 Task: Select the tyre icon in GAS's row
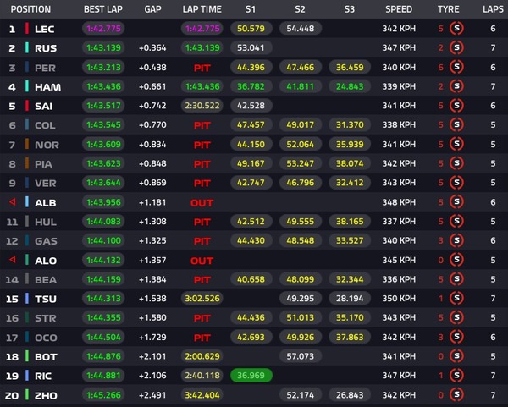pyautogui.click(x=459, y=241)
